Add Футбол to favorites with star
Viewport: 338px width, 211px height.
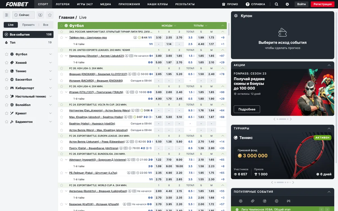pyautogui.click(x=6, y=54)
